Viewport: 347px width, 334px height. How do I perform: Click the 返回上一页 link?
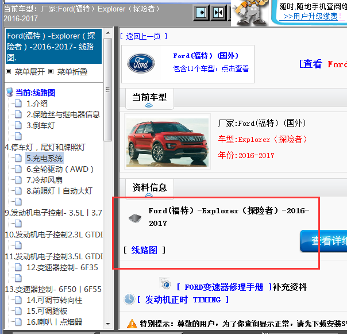(x=144, y=36)
